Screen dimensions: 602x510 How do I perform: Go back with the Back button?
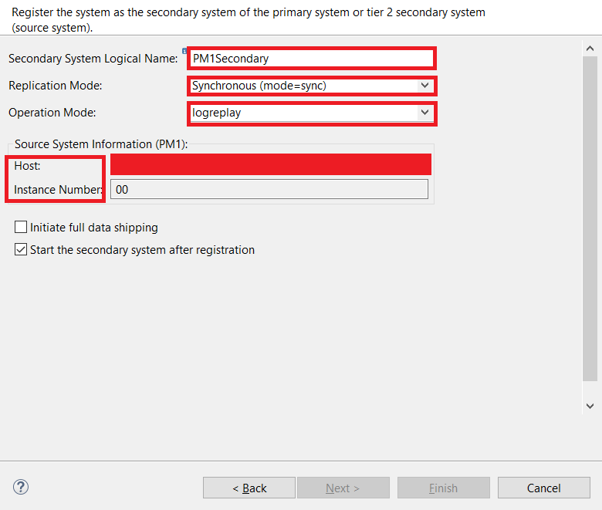pos(249,488)
